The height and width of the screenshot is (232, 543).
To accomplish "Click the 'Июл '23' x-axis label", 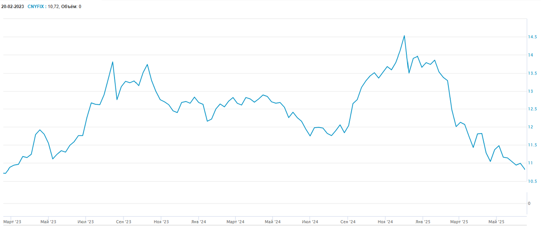I will point(86,222).
